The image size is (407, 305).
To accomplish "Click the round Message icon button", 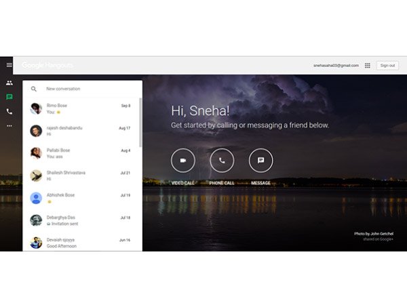I will 261,161.
